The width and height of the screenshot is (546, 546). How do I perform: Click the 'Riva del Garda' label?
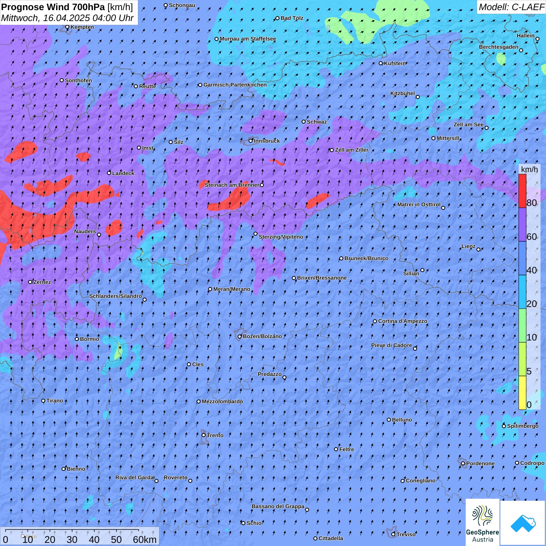click(x=135, y=477)
